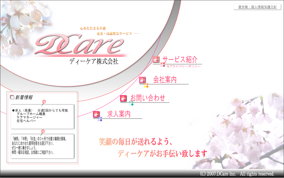Click the window icon next to 新着情報

click(12, 97)
